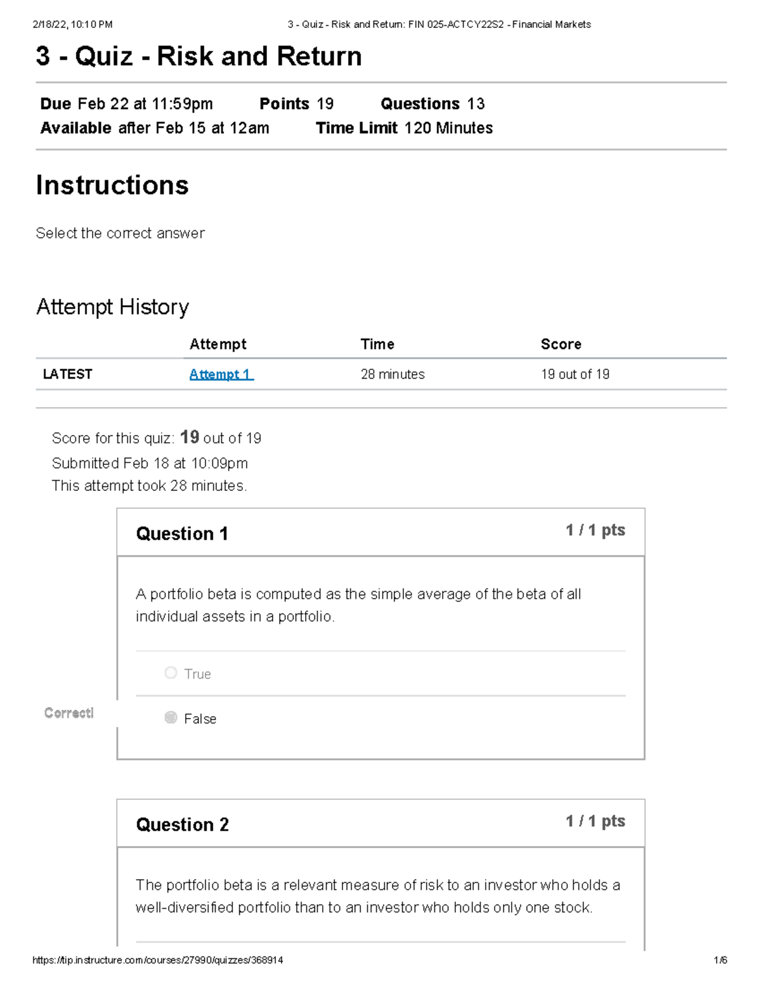The image size is (761, 985).
Task: Click the 28 minutes time cell
Action: pos(393,374)
